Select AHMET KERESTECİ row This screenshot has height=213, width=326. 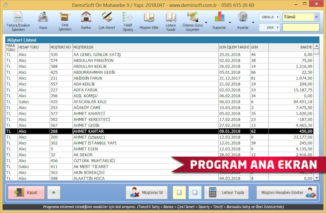(x=159, y=120)
